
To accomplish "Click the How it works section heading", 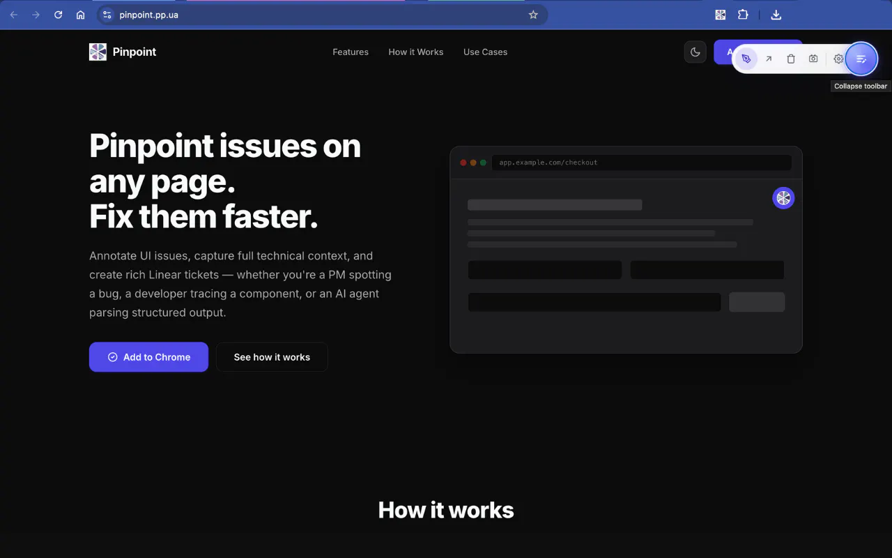I will (446, 510).
